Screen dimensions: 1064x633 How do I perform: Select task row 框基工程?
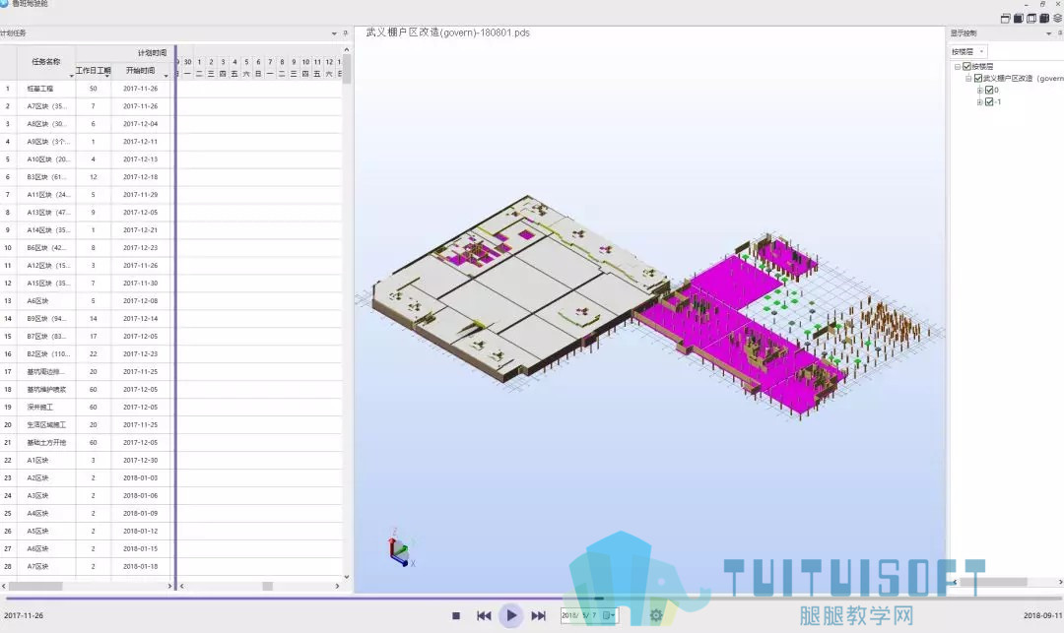pyautogui.click(x=87, y=89)
